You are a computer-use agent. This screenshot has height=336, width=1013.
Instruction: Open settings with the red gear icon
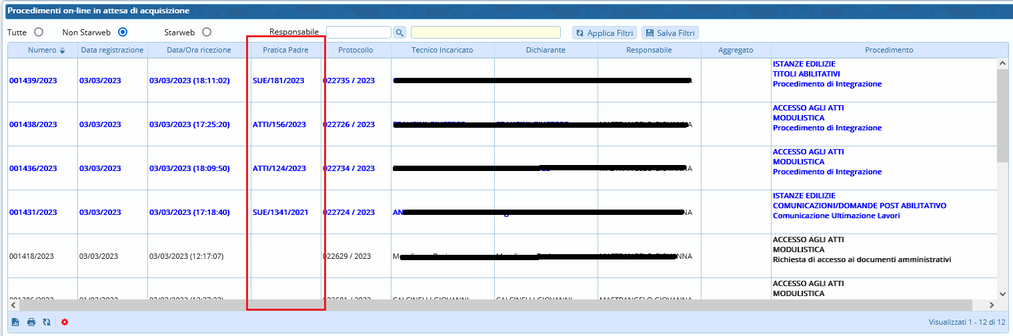click(x=65, y=322)
